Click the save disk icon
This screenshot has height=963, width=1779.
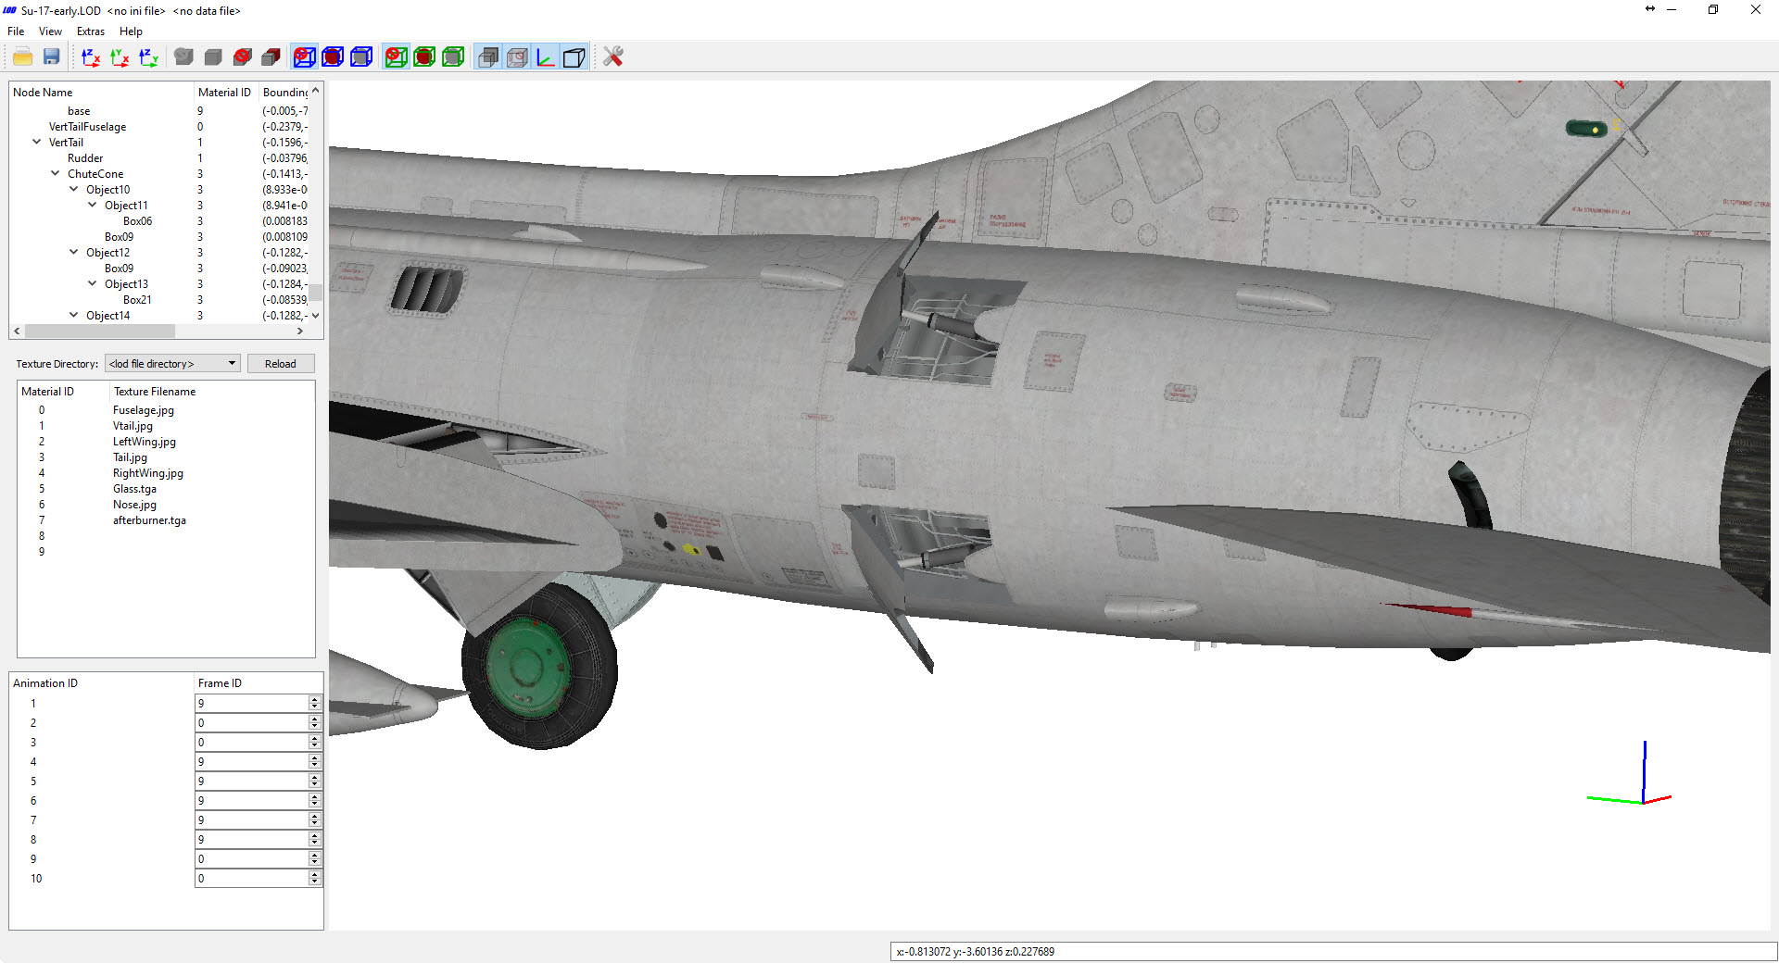(52, 57)
